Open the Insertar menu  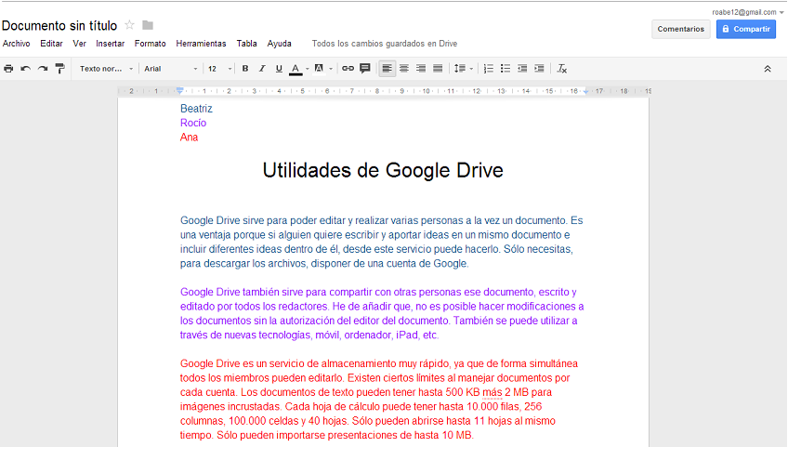pos(111,44)
